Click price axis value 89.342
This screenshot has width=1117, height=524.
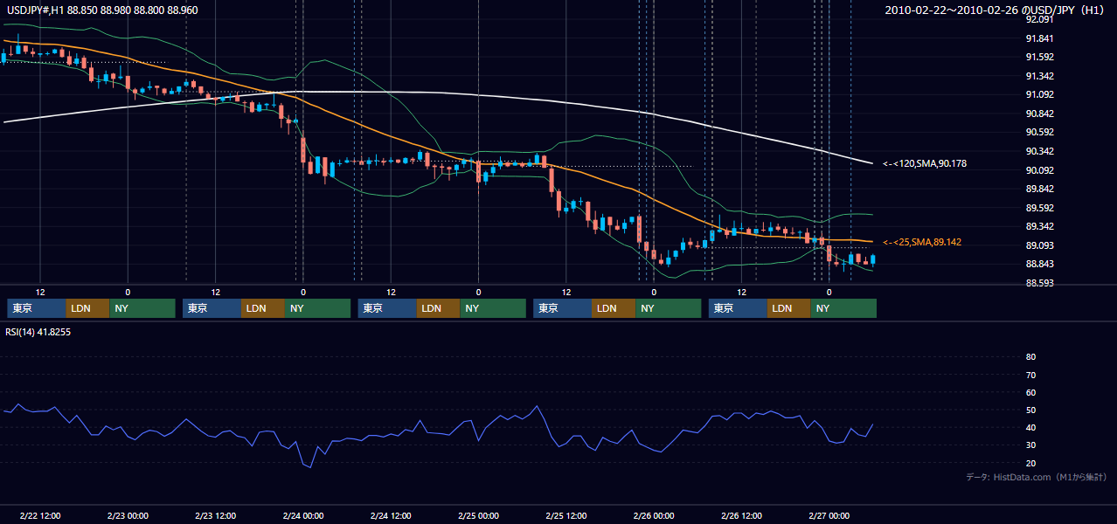point(1038,226)
